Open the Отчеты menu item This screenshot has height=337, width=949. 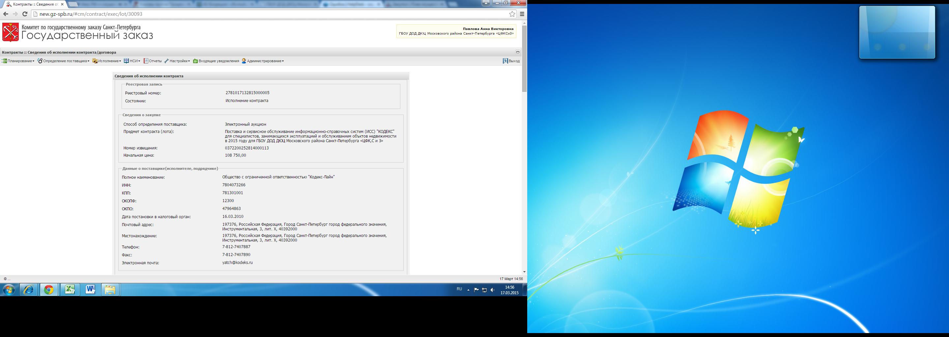click(x=153, y=61)
